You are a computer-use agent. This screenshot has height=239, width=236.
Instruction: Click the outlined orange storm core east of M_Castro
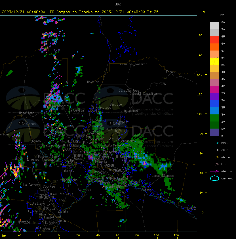[145, 163]
